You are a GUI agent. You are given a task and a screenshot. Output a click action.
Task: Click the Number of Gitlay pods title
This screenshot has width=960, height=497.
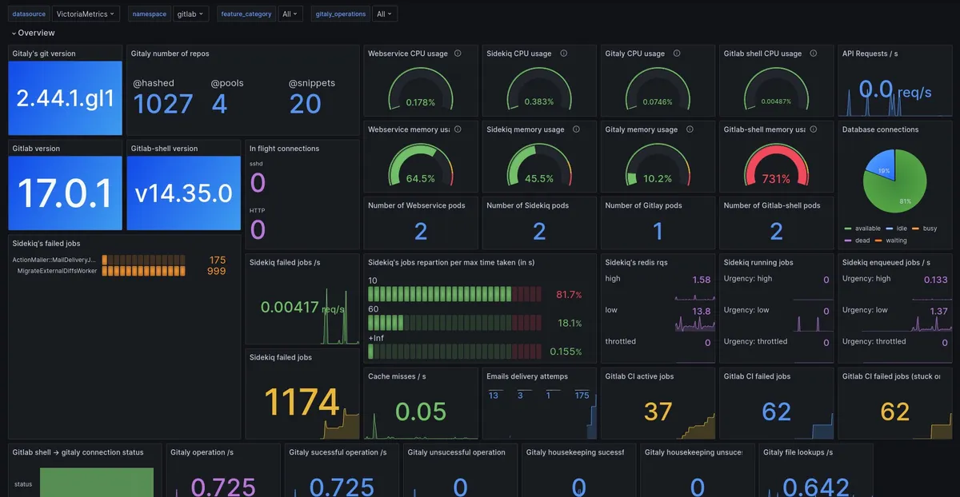[x=644, y=205]
